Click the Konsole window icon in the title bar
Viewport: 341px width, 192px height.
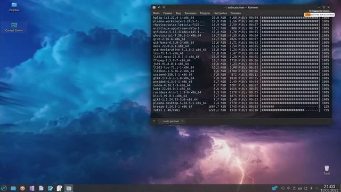154,7
